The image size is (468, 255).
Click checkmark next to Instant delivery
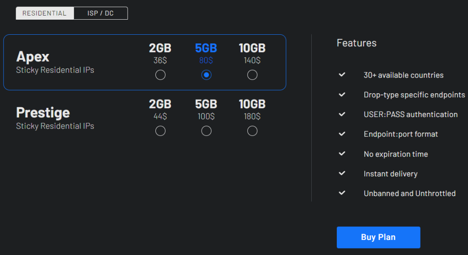[342, 173]
